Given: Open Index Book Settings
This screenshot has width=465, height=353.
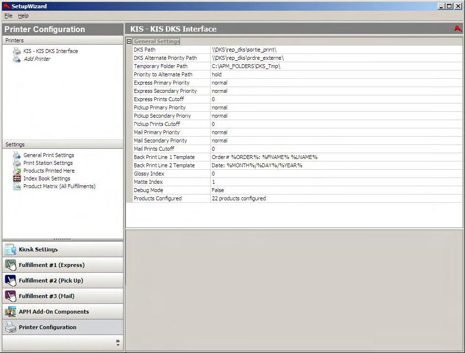Looking at the screenshot, I should [x=47, y=178].
